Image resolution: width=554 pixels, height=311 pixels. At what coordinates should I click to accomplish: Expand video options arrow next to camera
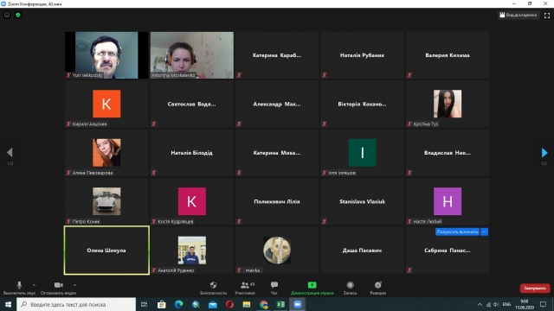pyautogui.click(x=74, y=285)
